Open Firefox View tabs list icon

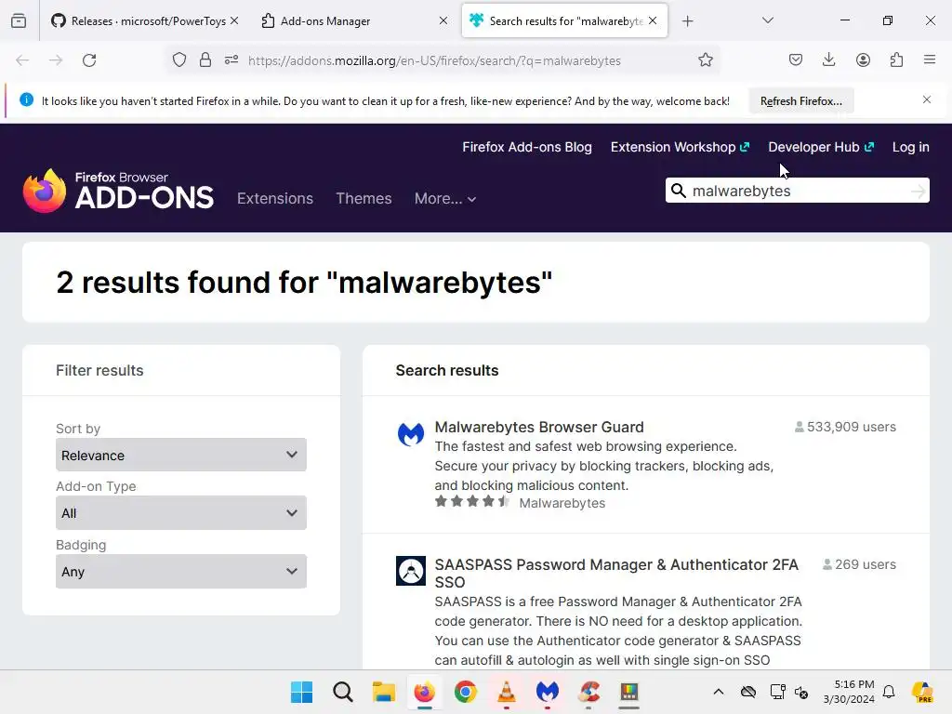point(19,20)
